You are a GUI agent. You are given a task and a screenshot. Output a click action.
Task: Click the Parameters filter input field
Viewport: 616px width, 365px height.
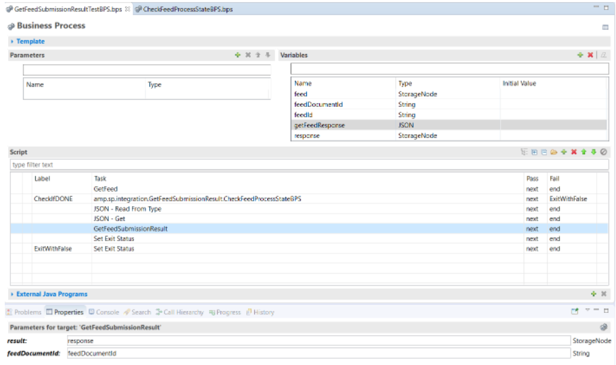pos(147,70)
